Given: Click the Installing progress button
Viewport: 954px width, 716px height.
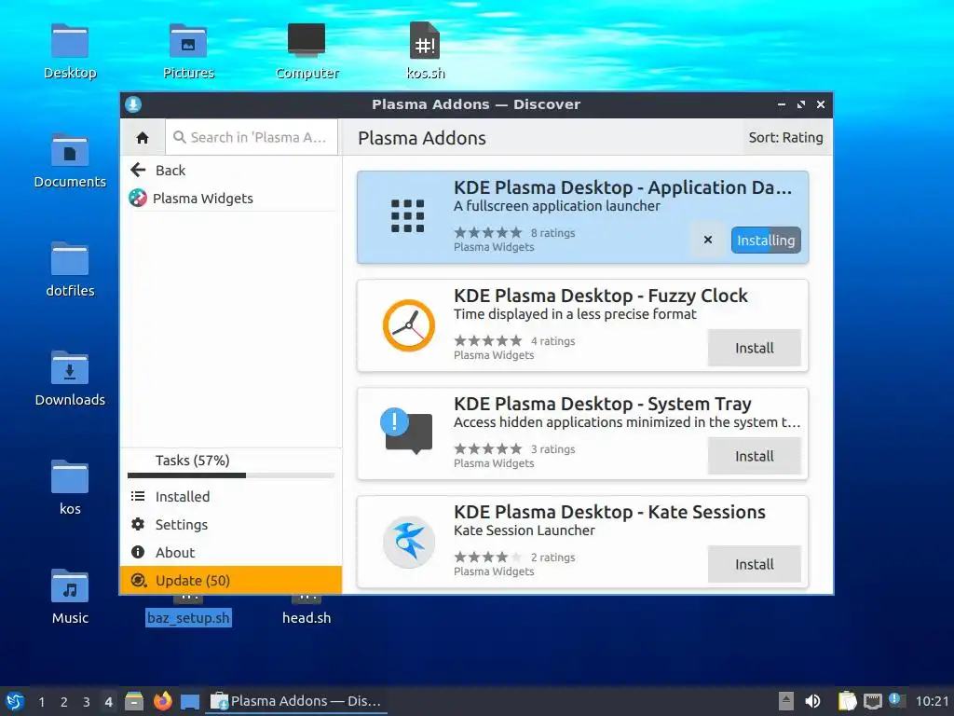Looking at the screenshot, I should (766, 241).
